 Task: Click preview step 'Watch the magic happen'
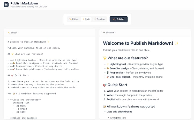tap(129, 95)
